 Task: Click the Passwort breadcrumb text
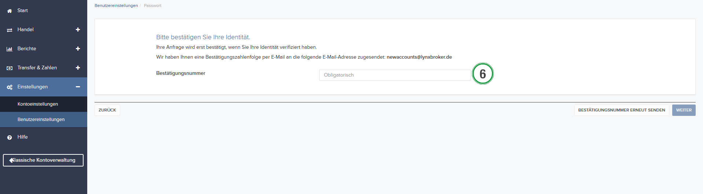click(x=152, y=6)
